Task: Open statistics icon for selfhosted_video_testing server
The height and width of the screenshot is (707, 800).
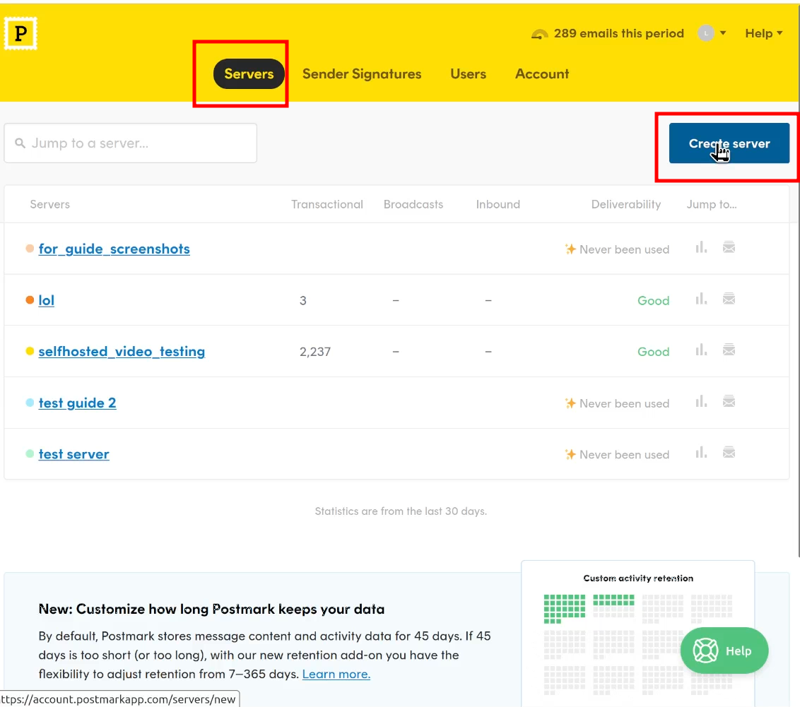Action: pyautogui.click(x=701, y=350)
